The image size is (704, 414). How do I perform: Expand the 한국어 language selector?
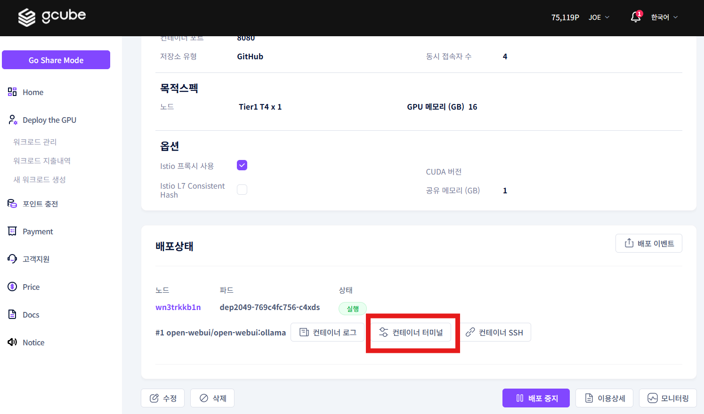[664, 17]
